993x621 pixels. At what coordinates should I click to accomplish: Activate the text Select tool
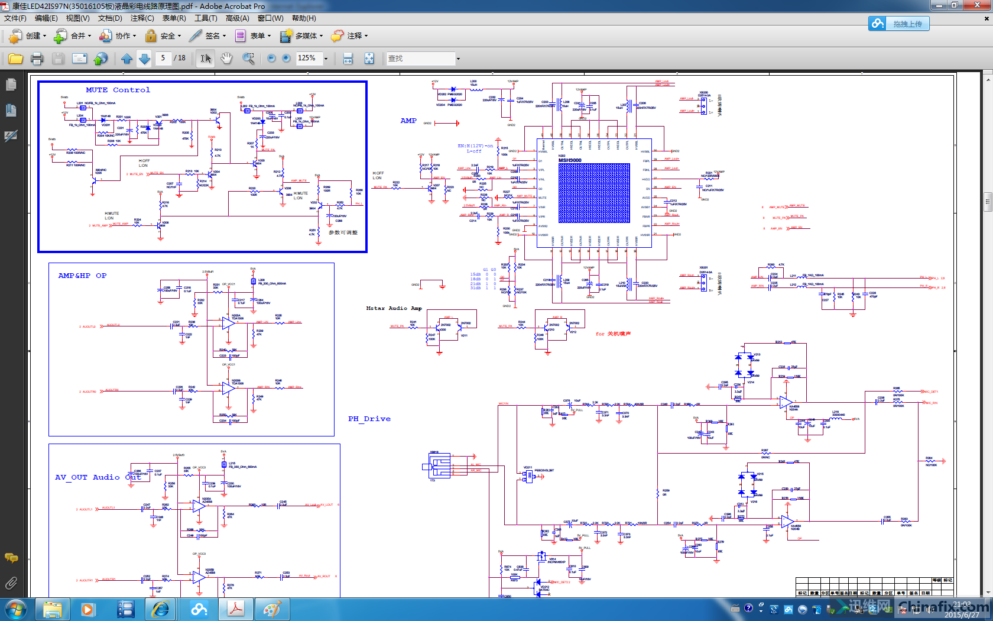tap(205, 58)
